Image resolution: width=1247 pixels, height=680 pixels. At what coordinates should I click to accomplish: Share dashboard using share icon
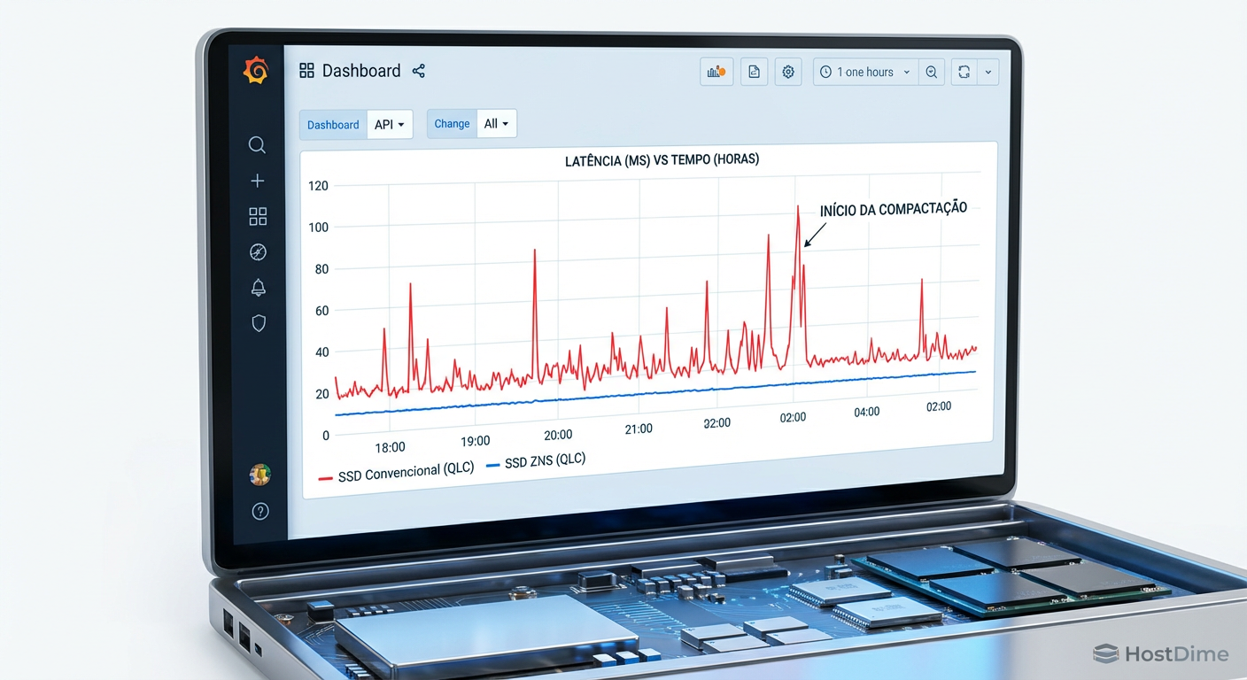click(x=419, y=71)
